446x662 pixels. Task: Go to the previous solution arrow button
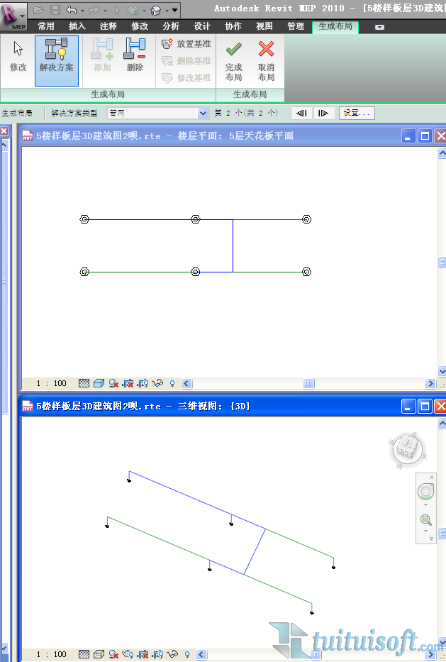click(x=301, y=113)
